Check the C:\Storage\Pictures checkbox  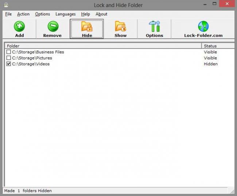tap(9, 58)
